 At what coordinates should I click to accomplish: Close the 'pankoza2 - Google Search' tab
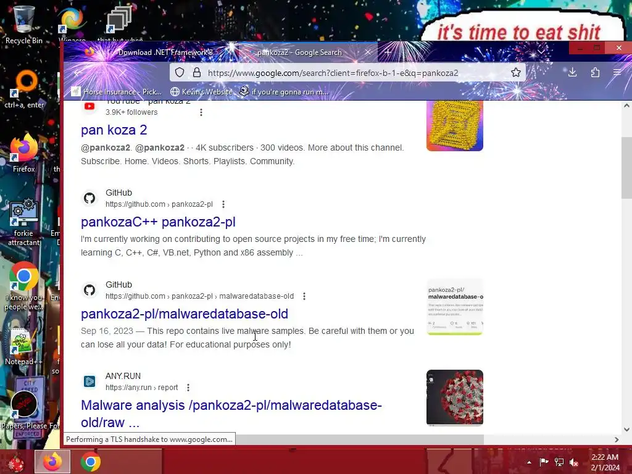click(x=368, y=52)
